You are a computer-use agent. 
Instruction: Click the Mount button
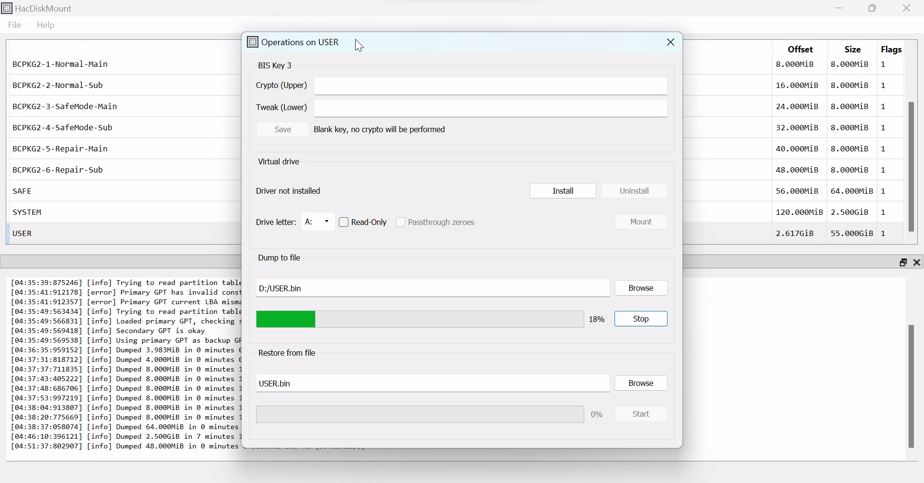coord(641,222)
